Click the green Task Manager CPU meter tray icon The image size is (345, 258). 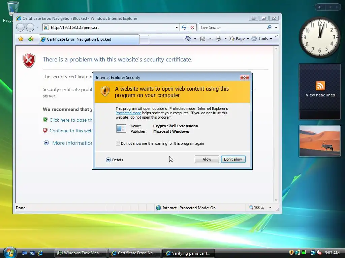point(304,253)
